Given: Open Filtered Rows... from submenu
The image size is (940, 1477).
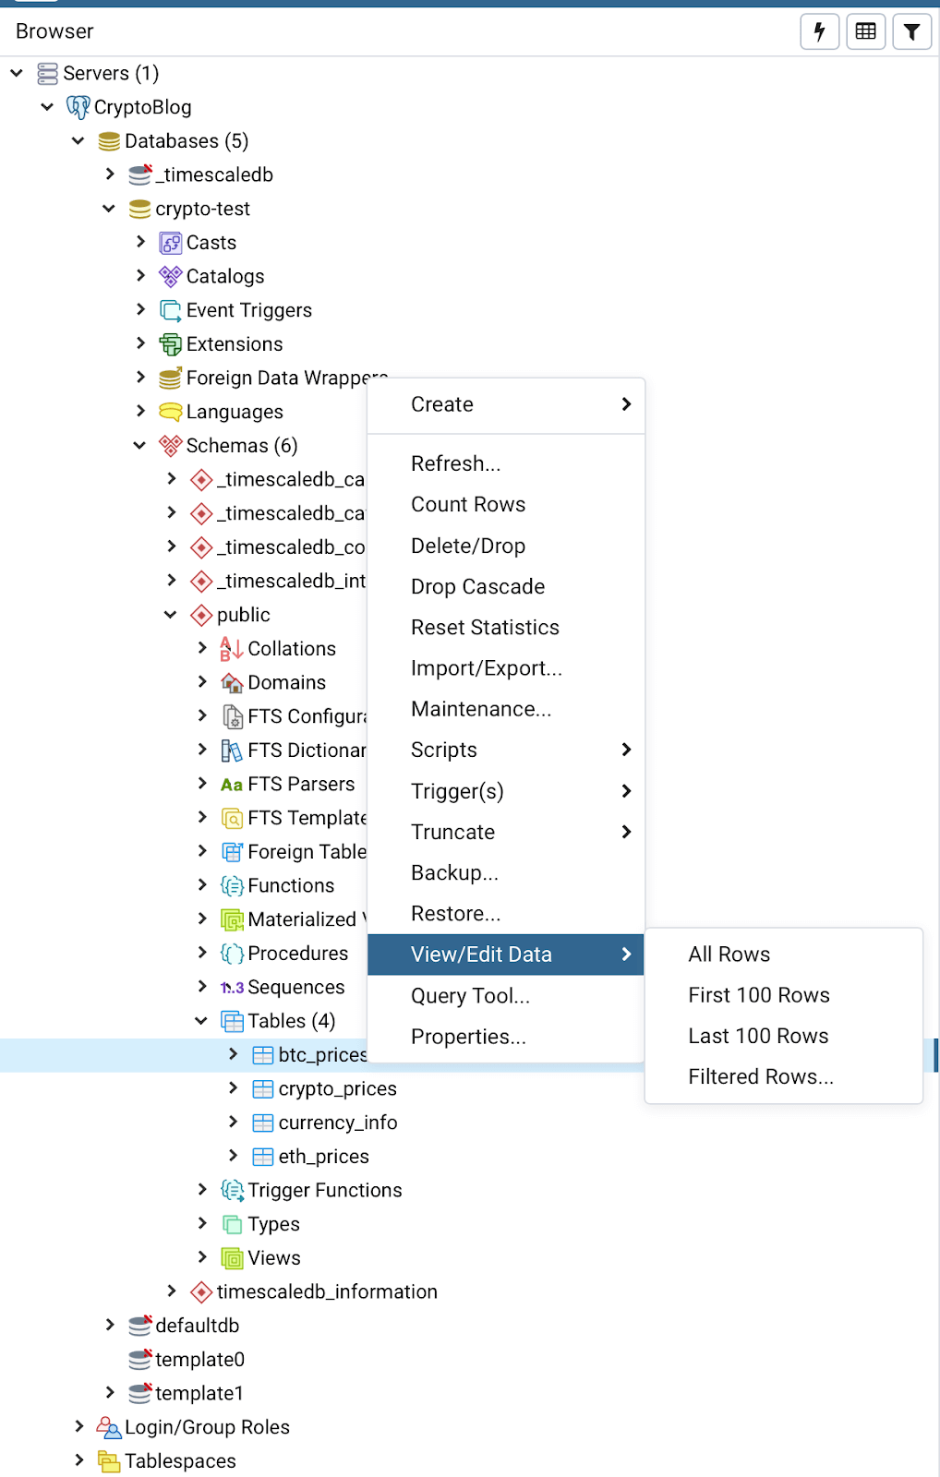Looking at the screenshot, I should coord(760,1076).
